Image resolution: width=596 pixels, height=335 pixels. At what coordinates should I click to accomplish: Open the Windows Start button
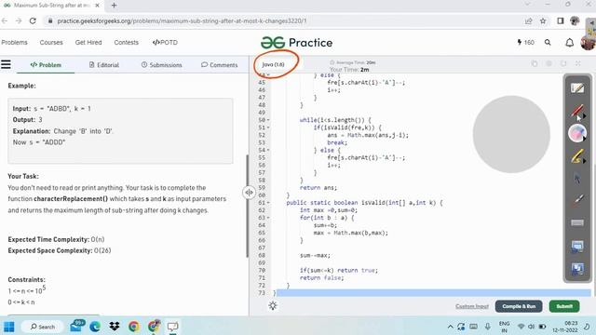[9, 327]
